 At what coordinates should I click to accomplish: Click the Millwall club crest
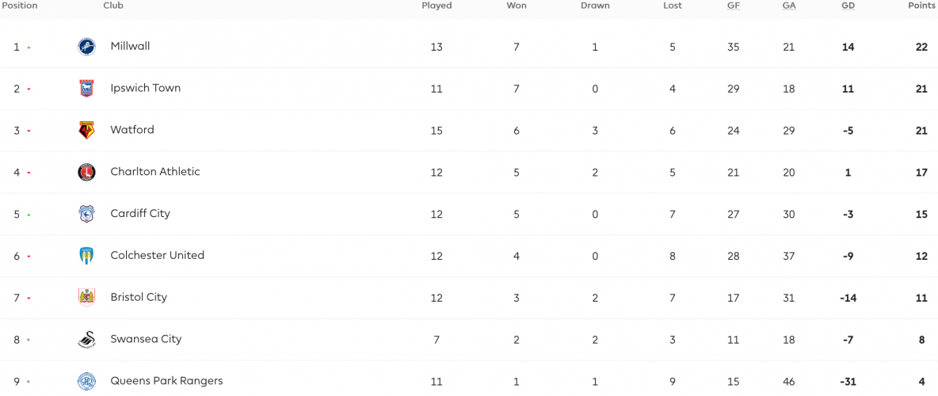(86, 47)
